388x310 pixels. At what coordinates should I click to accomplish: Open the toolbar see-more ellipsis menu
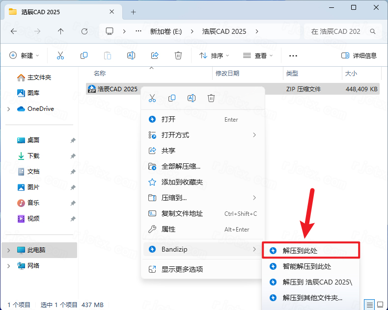click(293, 56)
